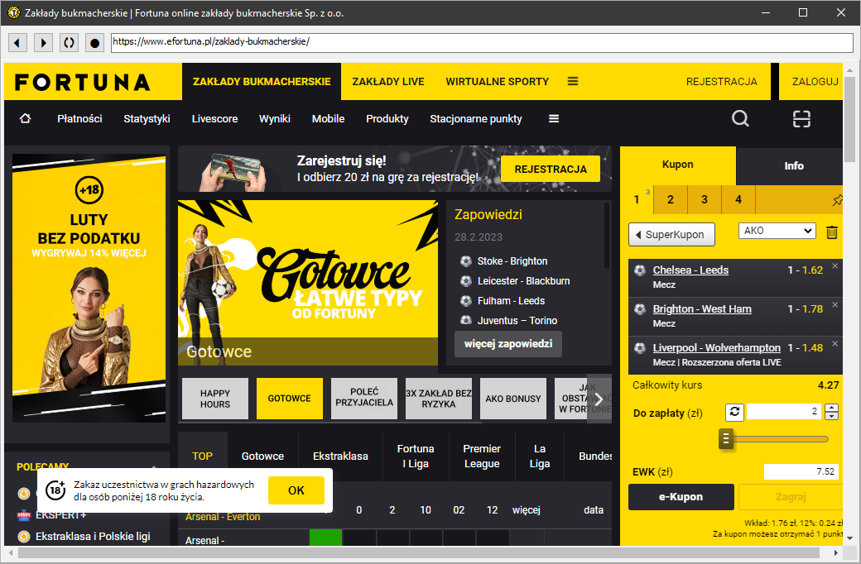861x564 pixels.
Task: Click the SuperKupon button
Action: tap(671, 235)
